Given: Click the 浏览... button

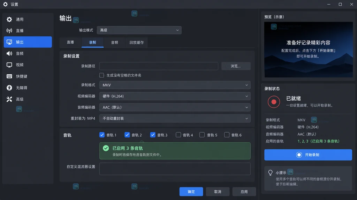Looking at the screenshot, I should (x=236, y=66).
